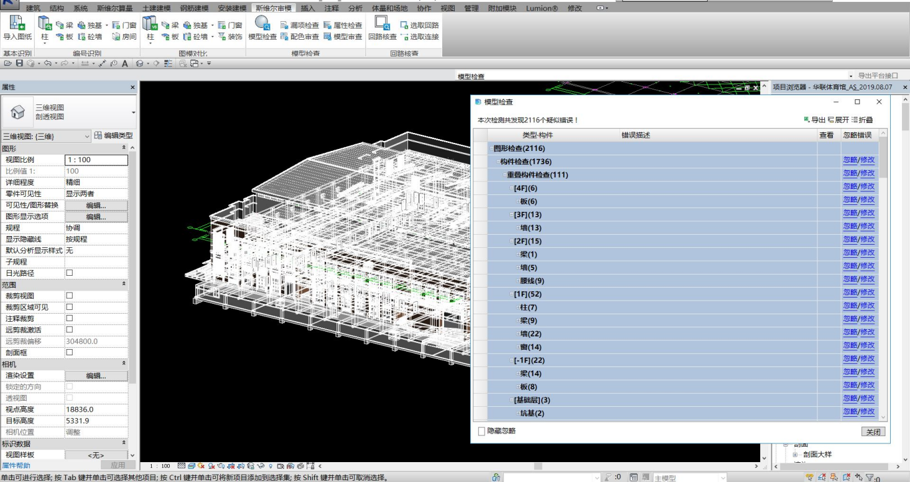Click 编辑 button for 渲染设置
The height and width of the screenshot is (482, 910).
tap(96, 375)
